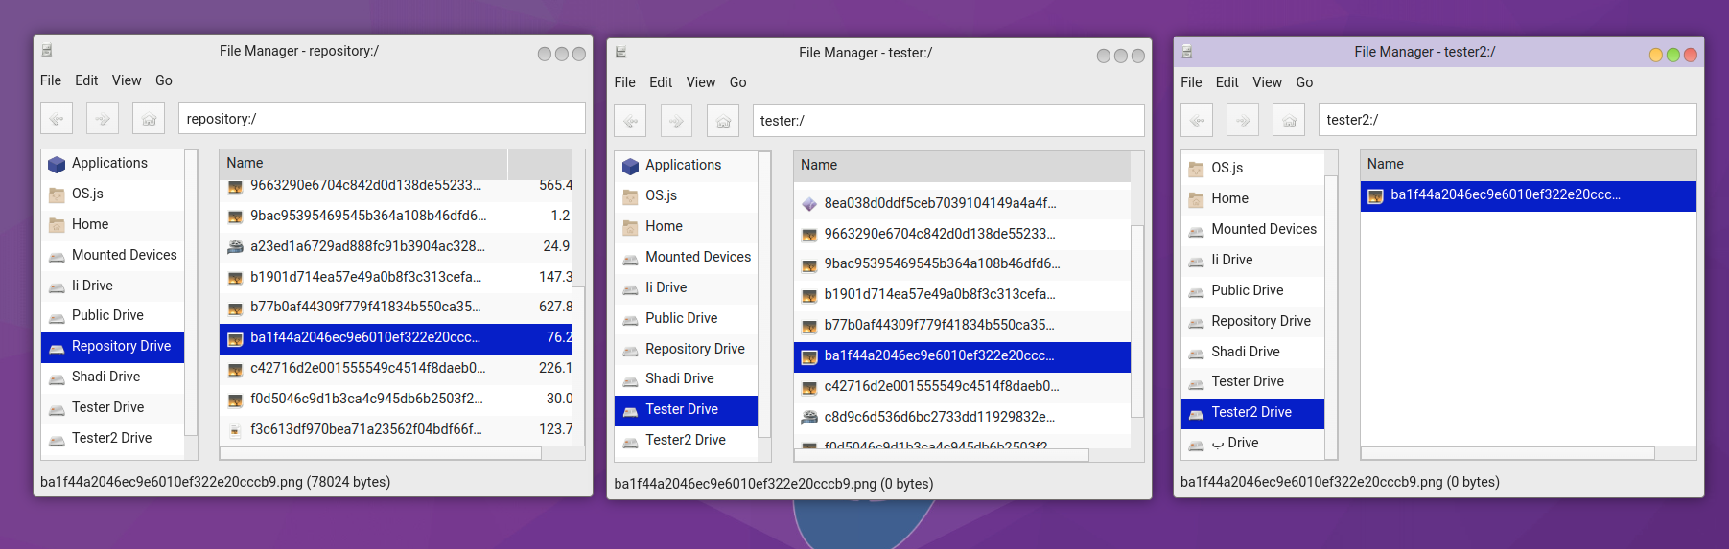Click window icon in repository title bar
Image resolution: width=1729 pixels, height=549 pixels.
pos(47,51)
